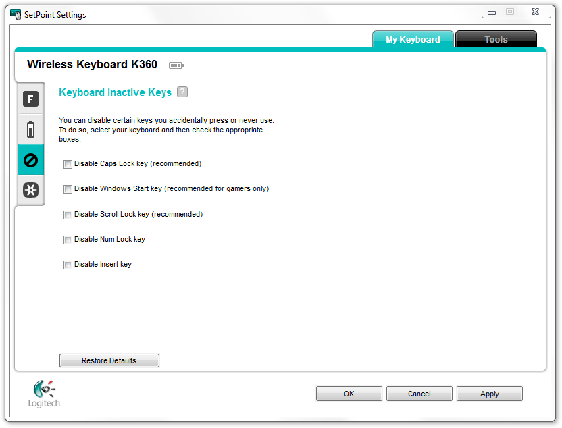Click the SetPoint title bar icon
Image resolution: width=562 pixels, height=428 pixels.
point(16,14)
